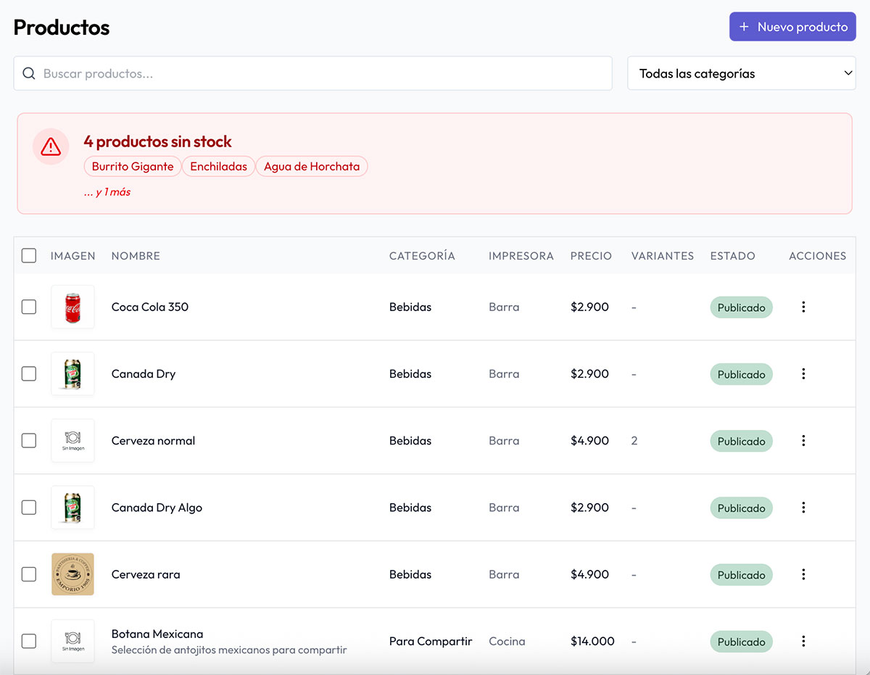
Task: Select the Agua de Horchata tag
Action: point(312,167)
